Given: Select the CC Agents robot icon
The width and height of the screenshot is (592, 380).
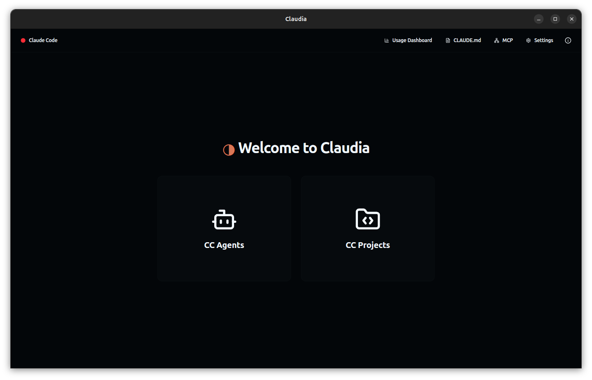Looking at the screenshot, I should (x=224, y=219).
